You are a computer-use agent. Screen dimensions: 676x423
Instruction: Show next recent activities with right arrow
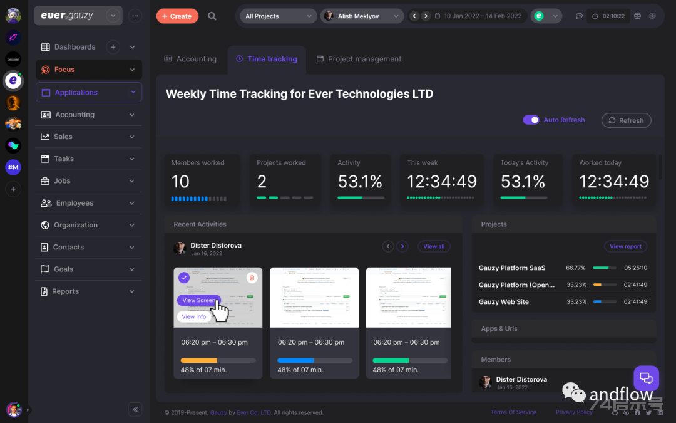click(x=402, y=246)
